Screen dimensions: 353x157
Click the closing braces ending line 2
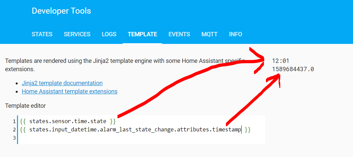point(248,130)
